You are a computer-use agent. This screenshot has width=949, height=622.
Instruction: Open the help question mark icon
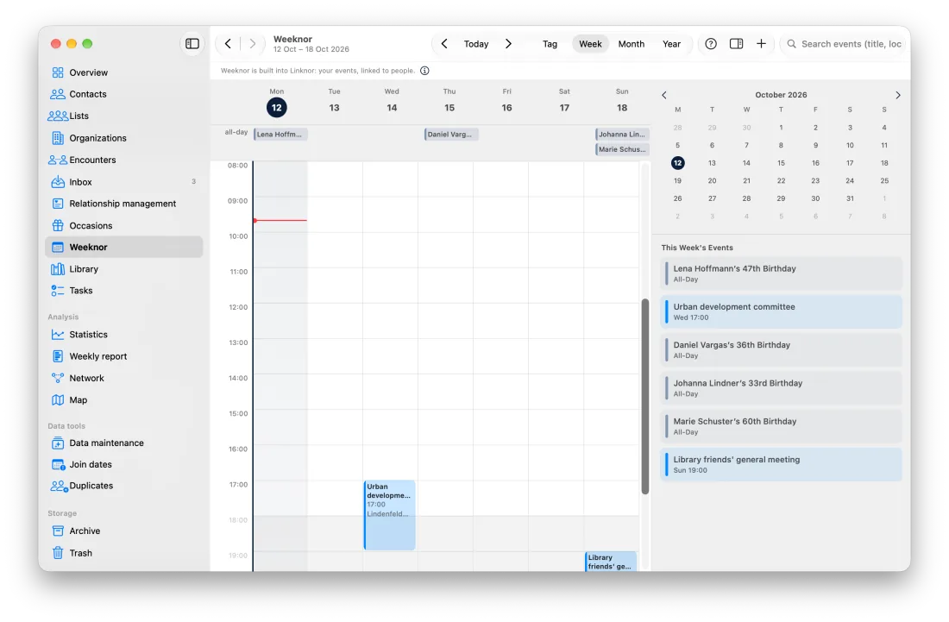click(711, 44)
